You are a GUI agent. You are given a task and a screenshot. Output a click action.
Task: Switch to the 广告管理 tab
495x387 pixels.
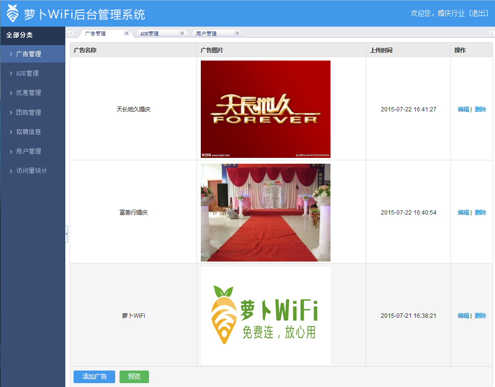[95, 33]
